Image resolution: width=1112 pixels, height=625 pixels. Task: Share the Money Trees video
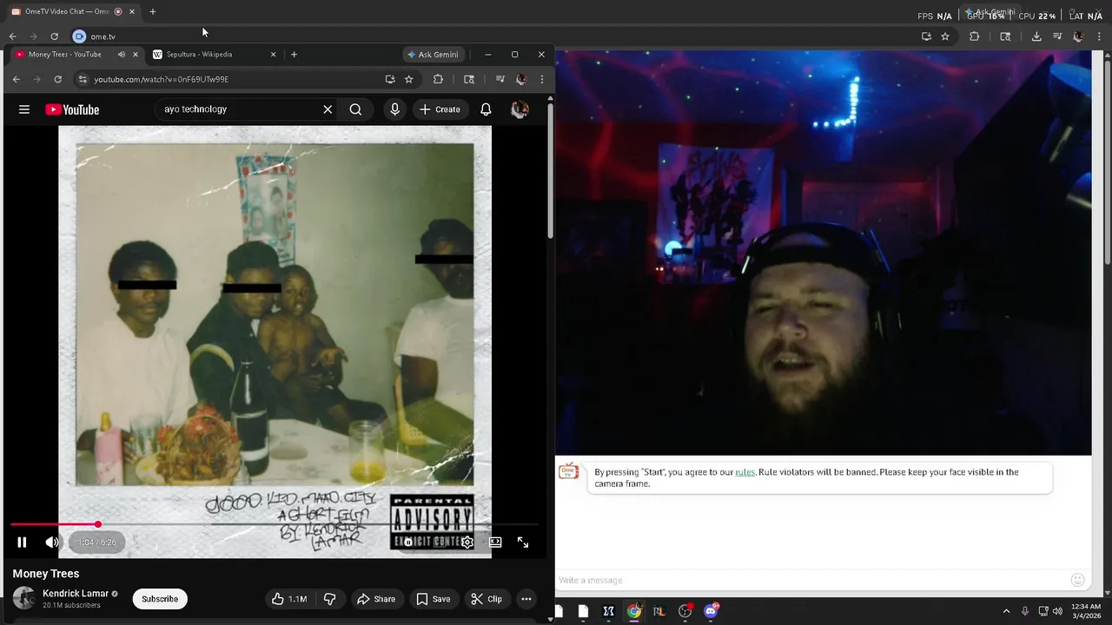(x=376, y=599)
